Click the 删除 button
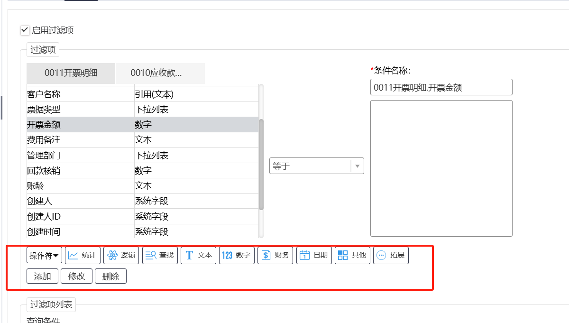The height and width of the screenshot is (323, 569). [110, 276]
